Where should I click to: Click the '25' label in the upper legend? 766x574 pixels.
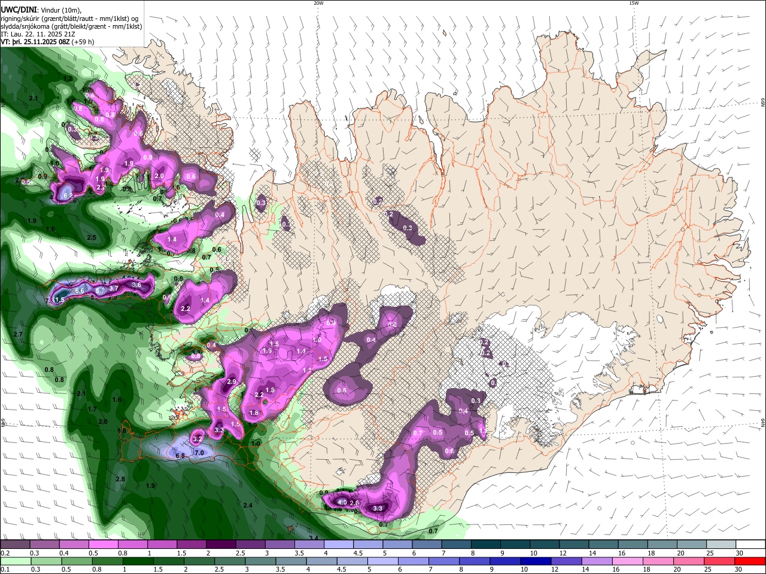[710, 553]
